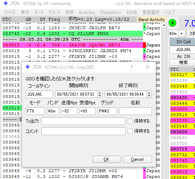Select the JN3ECU JR3LPH RR73 line
Image resolution: width=195 pixels, height=179 pixels.
pyautogui.click(x=73, y=28)
